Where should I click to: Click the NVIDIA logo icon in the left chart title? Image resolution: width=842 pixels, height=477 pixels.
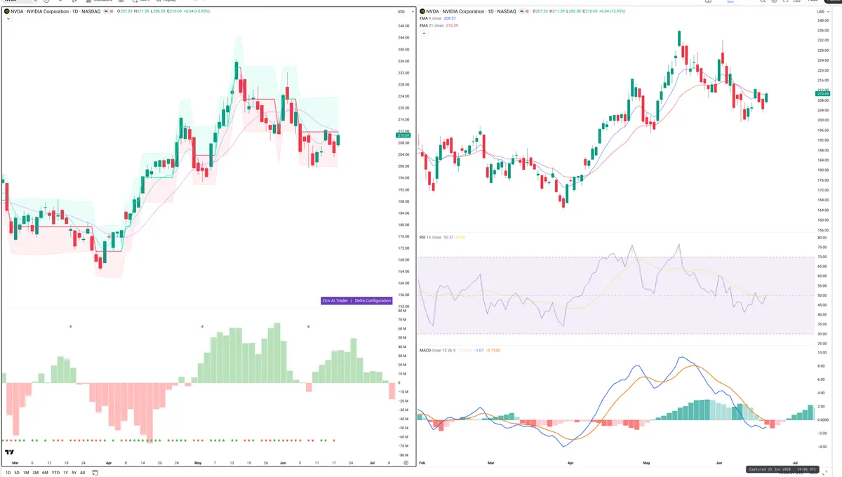pos(6,12)
